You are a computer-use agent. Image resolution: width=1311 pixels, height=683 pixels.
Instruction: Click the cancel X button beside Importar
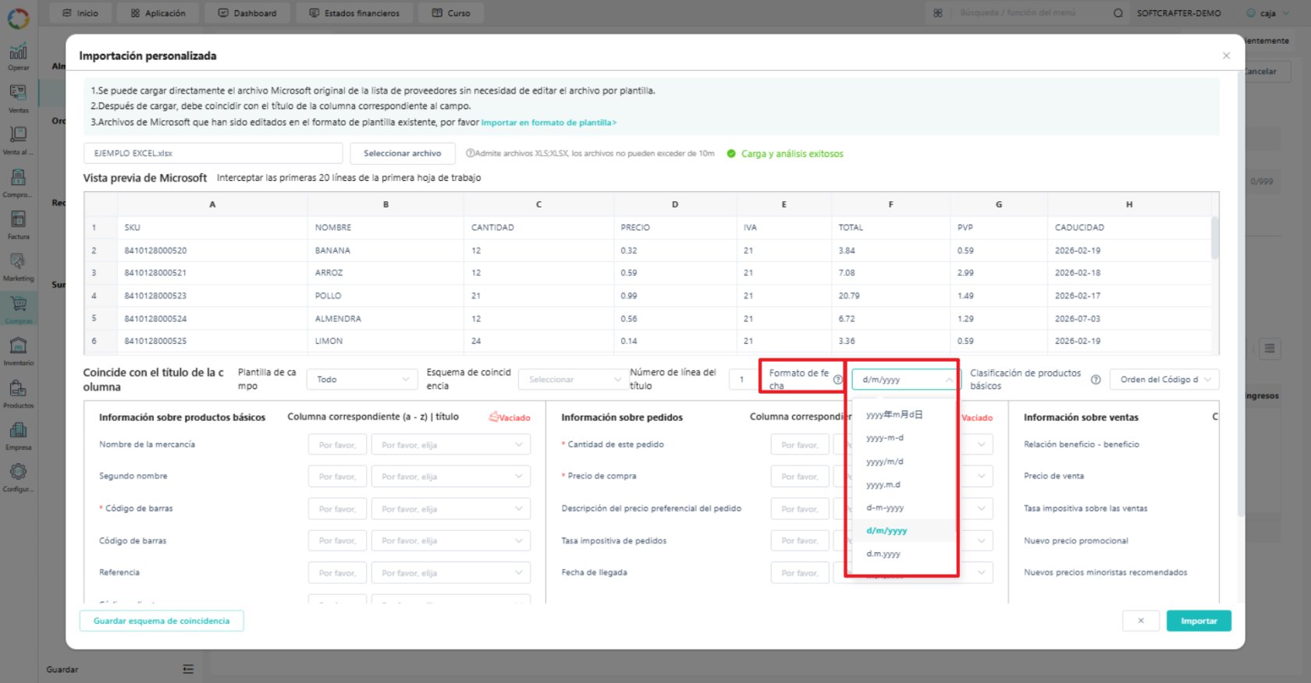point(1141,621)
